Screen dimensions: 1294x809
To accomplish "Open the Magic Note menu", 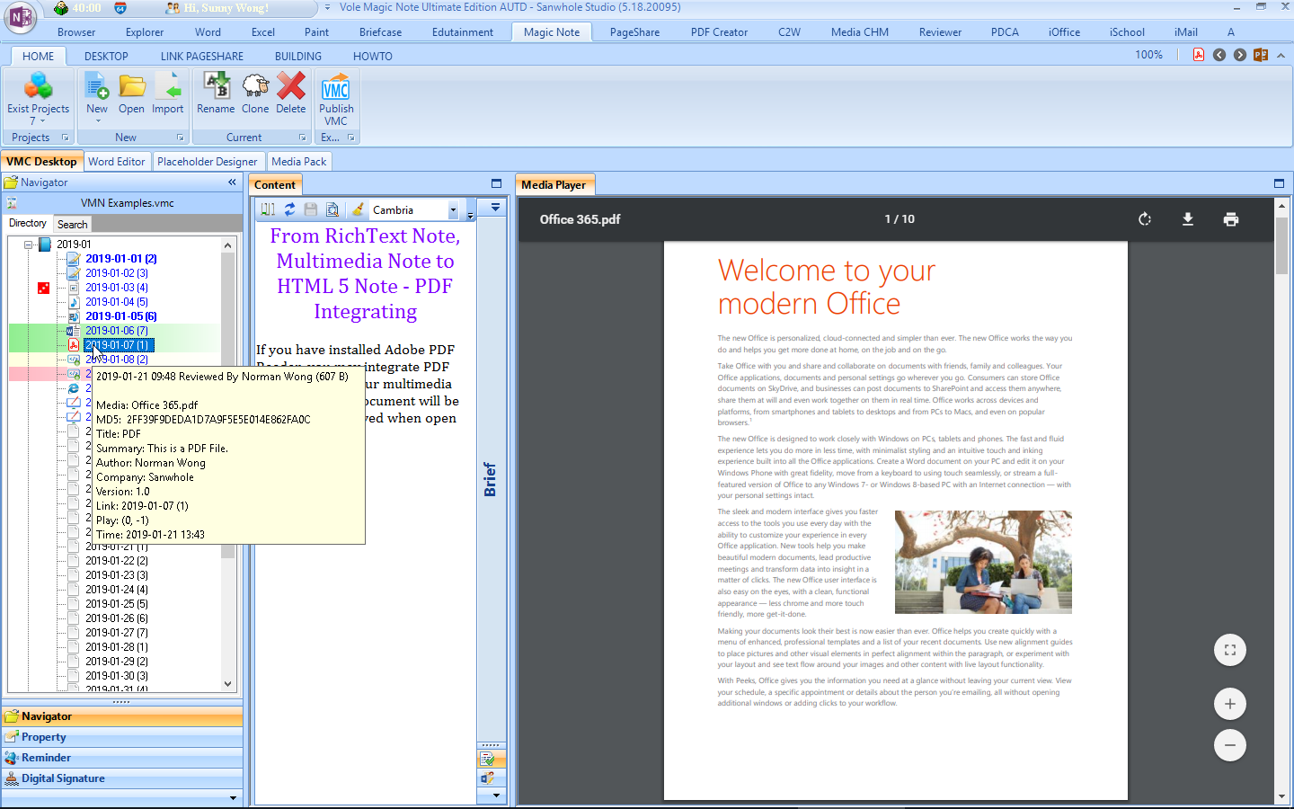I will [552, 32].
